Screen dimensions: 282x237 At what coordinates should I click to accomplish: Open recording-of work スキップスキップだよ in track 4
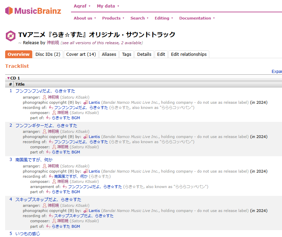[84, 216]
